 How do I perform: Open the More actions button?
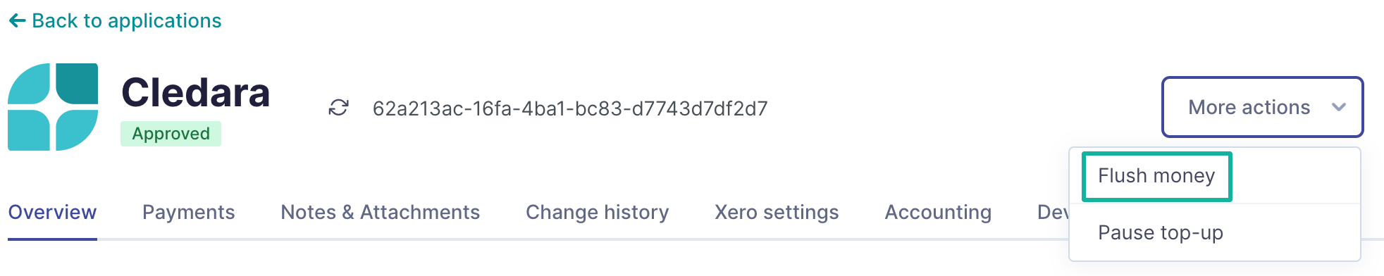pyautogui.click(x=1262, y=107)
